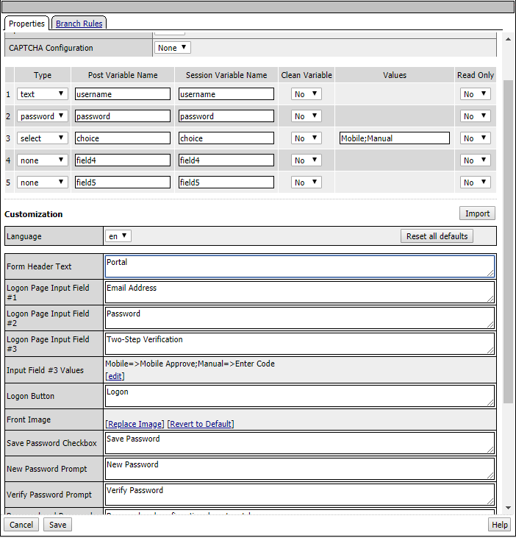Click the choice Post Variable Name field
The image size is (516, 538).
pos(123,138)
